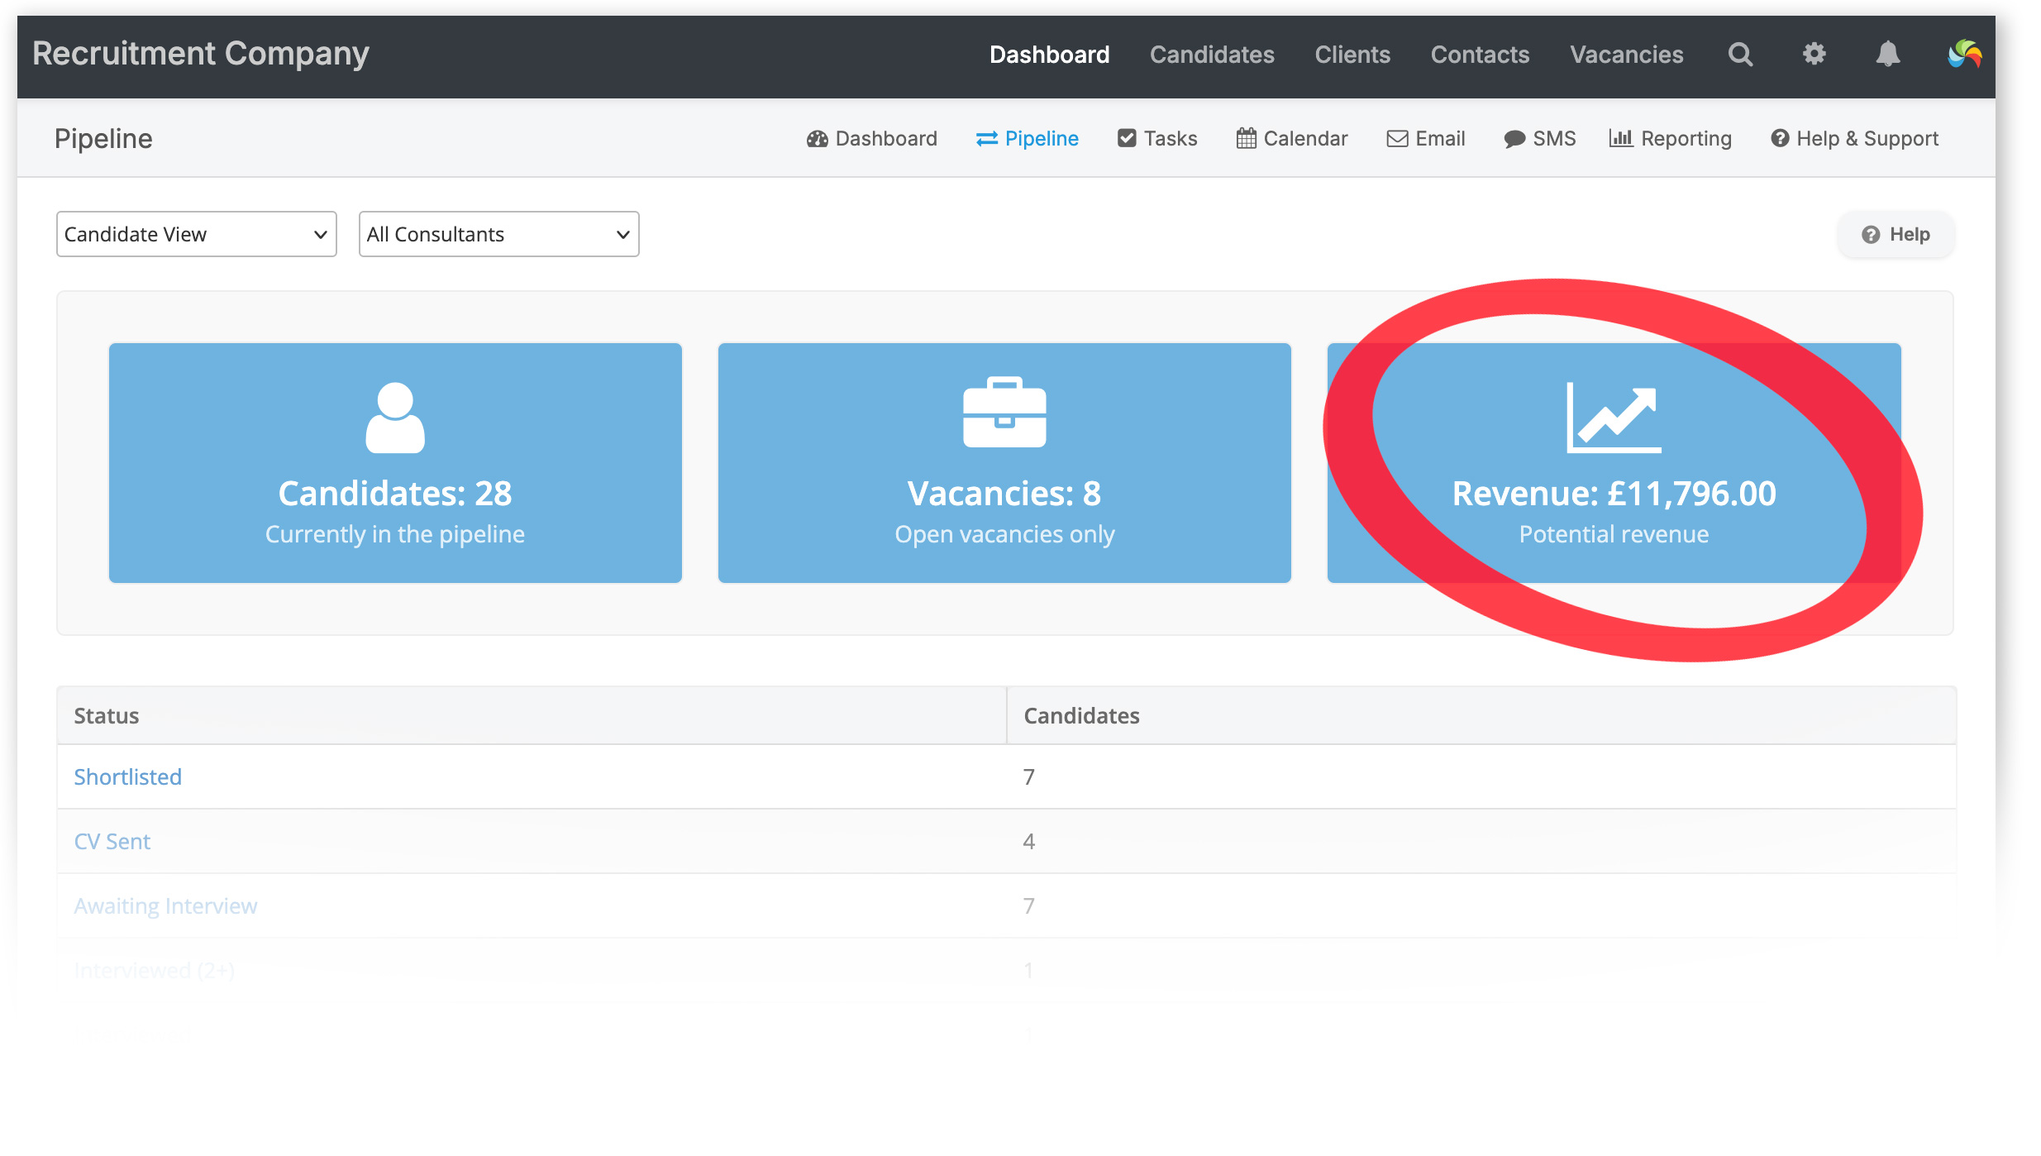Open the Vacancies top menu item
2041x1156 pixels.
point(1626,55)
